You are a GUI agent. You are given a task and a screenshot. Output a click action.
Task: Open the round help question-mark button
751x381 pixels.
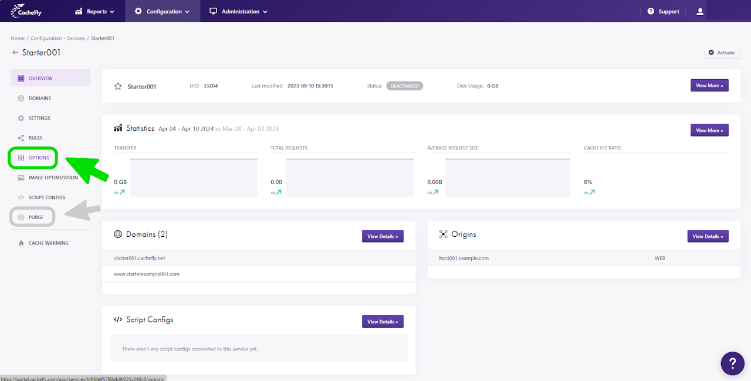[x=732, y=363]
